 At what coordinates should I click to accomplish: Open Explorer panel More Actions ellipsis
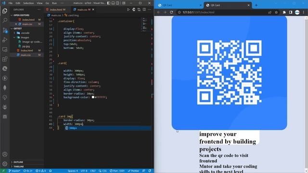[x=39, y=10]
